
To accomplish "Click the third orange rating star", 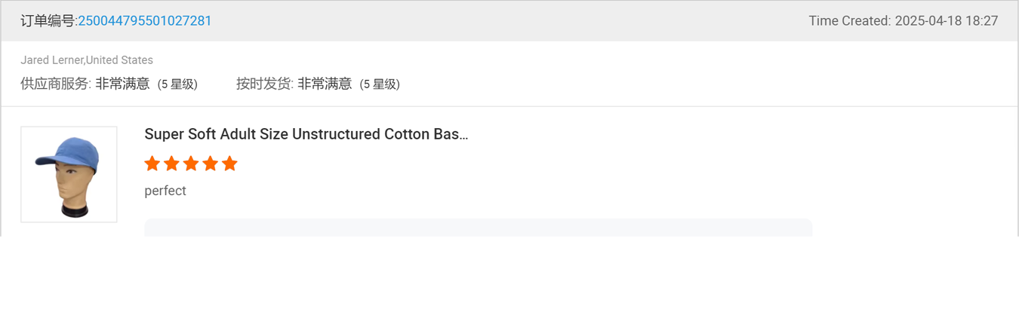I will (x=191, y=164).
